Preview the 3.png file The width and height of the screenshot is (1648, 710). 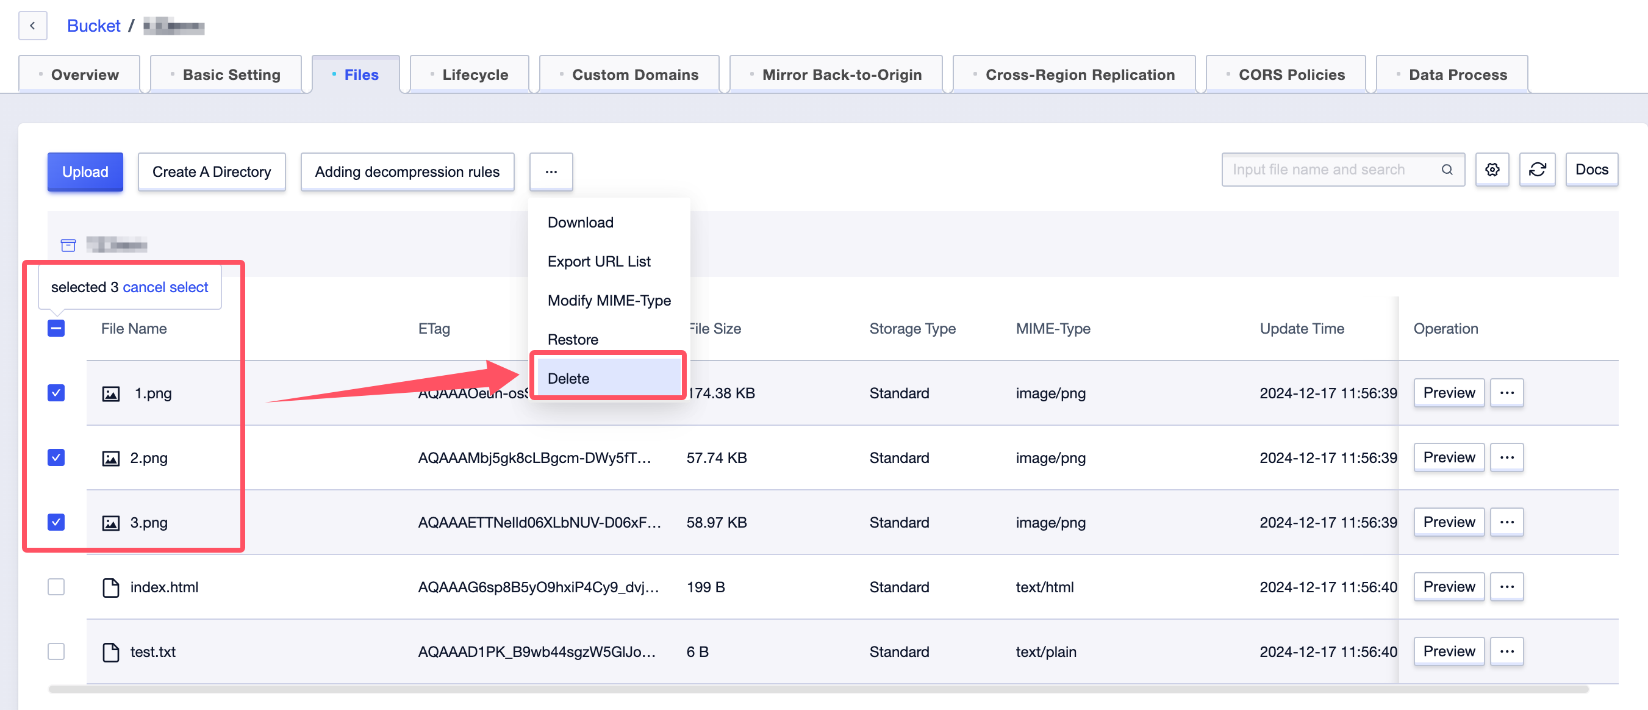(1449, 522)
